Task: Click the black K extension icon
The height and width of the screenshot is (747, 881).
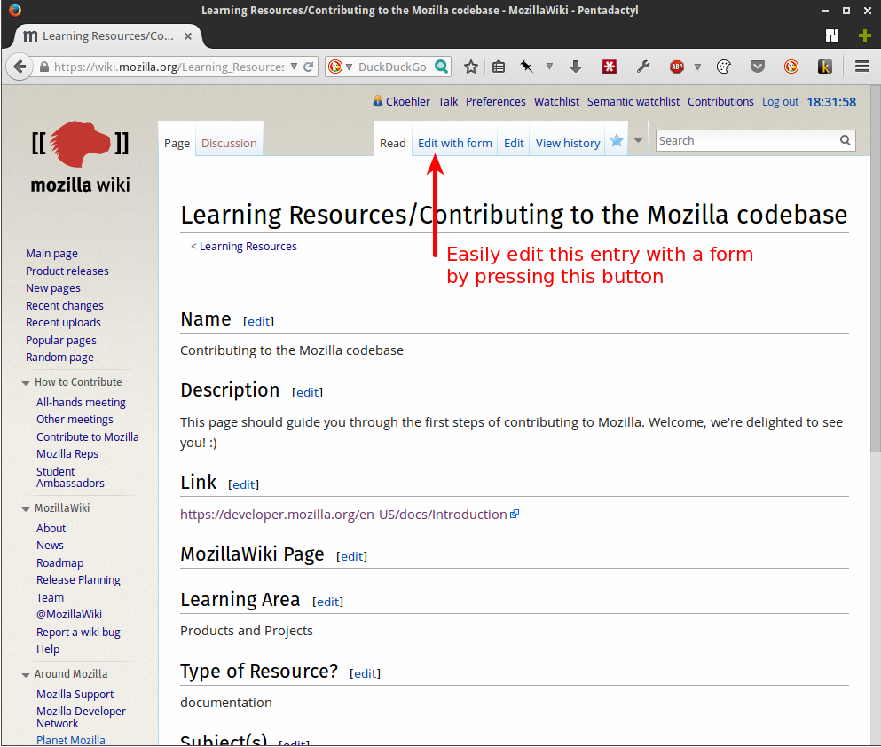Action: (x=824, y=67)
